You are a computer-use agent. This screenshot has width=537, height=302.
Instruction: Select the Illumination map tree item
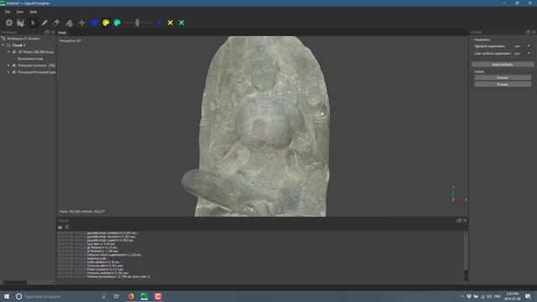point(30,59)
